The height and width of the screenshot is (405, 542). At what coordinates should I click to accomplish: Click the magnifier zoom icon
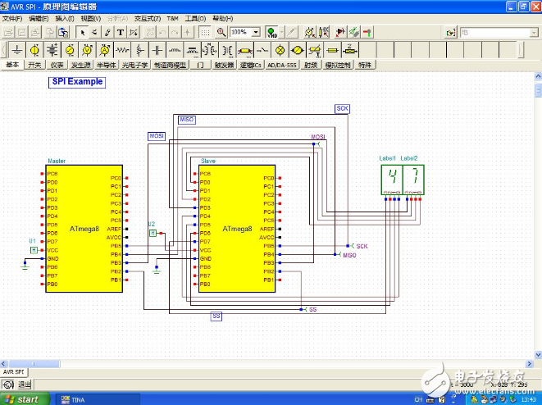[221, 32]
